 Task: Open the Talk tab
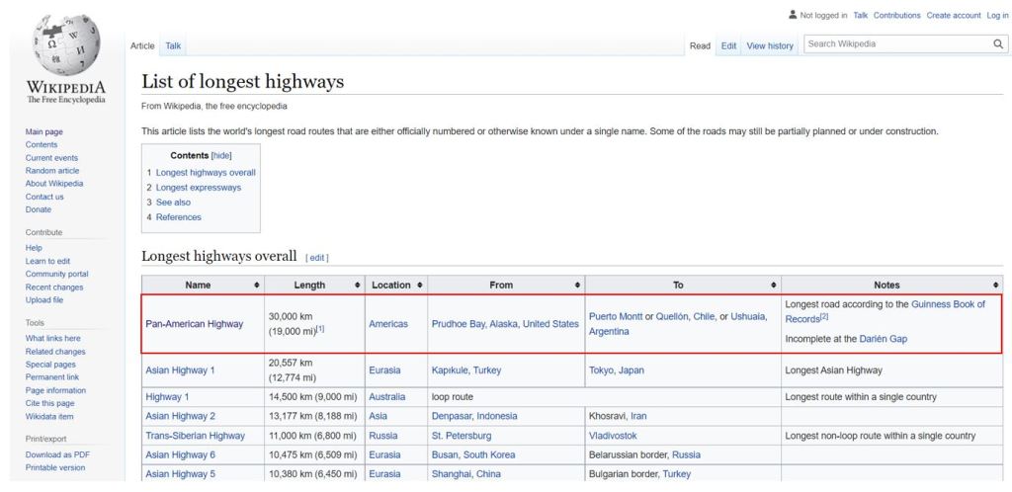(173, 45)
